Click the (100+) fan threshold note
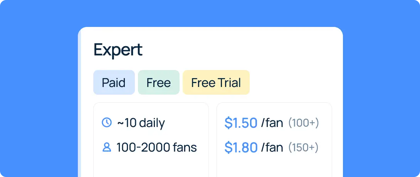The image size is (420, 177). click(x=304, y=123)
